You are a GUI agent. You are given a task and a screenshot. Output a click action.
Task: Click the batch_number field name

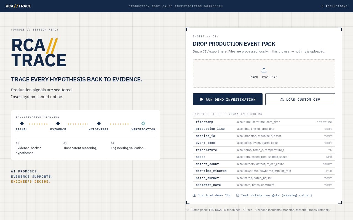click(x=207, y=178)
